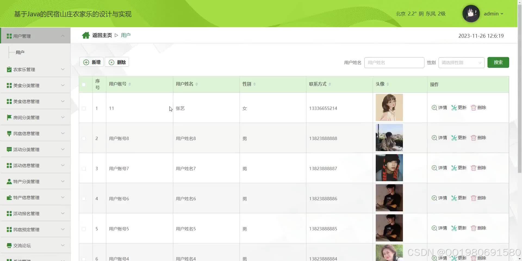Expand the 房间分类管理 chevron
This screenshot has width=522, height=261.
coord(63,117)
